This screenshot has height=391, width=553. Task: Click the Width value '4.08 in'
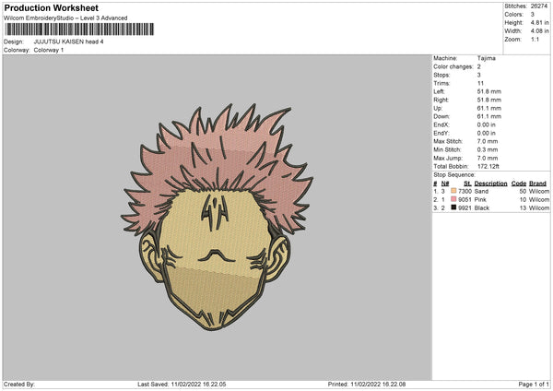tap(539, 31)
